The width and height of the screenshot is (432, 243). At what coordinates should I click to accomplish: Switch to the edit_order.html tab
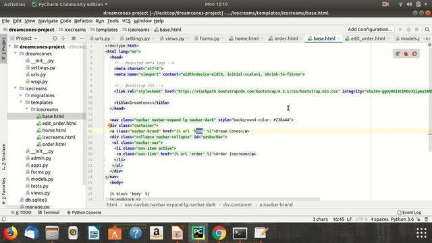coord(367,38)
